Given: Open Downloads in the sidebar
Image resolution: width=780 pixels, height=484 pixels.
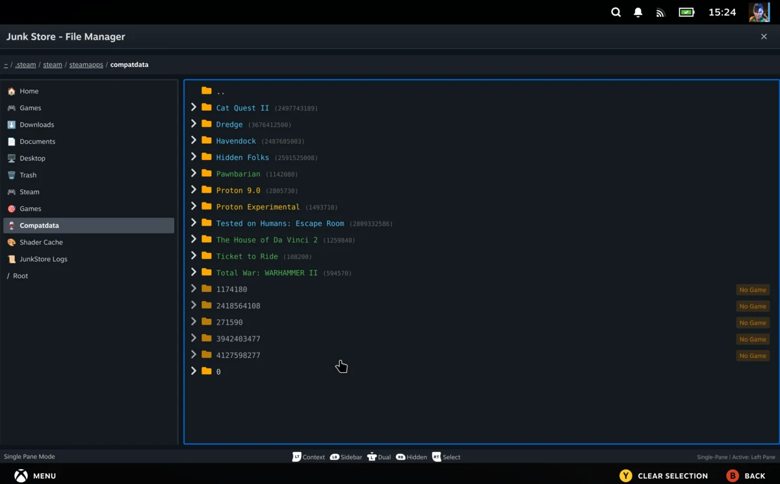Looking at the screenshot, I should (88, 125).
